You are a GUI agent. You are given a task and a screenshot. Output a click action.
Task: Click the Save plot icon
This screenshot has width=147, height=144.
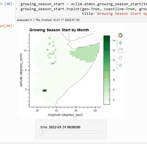tap(120, 50)
